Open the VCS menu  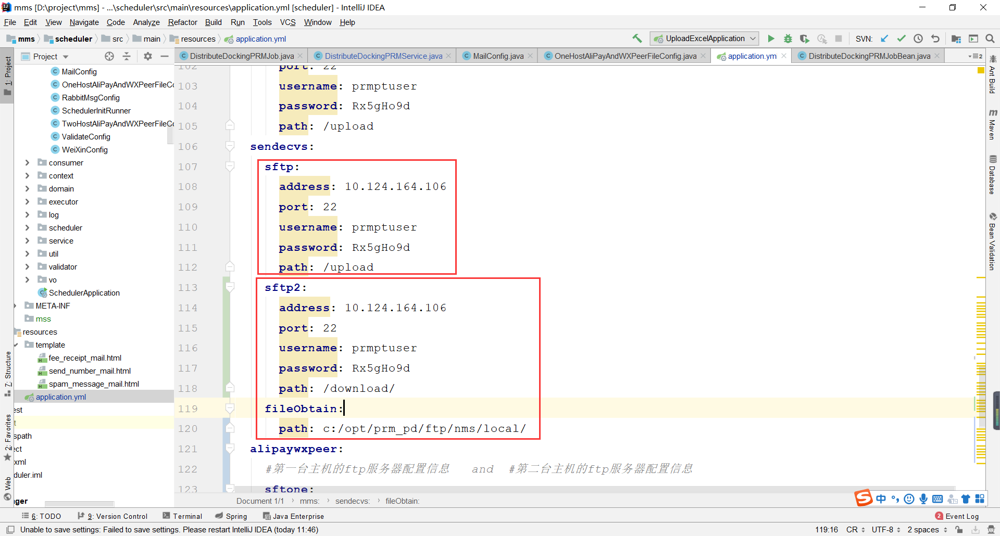(x=287, y=22)
